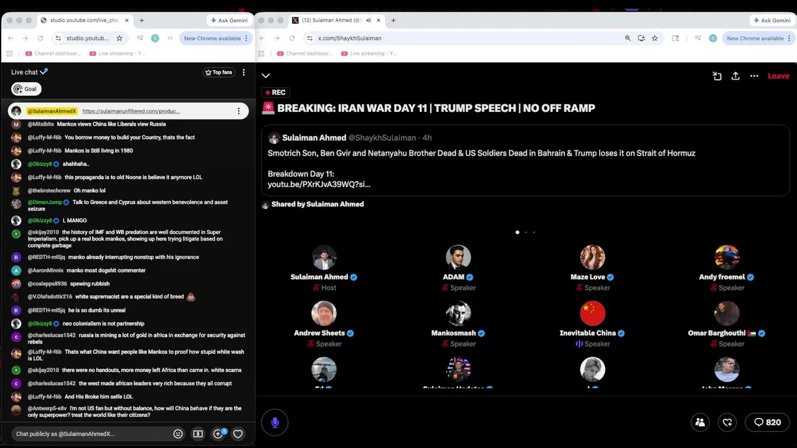Open New Chrome available in the Studio window

[x=216, y=38]
